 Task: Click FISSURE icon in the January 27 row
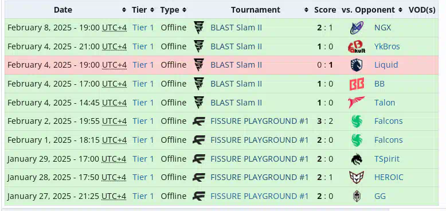(199, 196)
